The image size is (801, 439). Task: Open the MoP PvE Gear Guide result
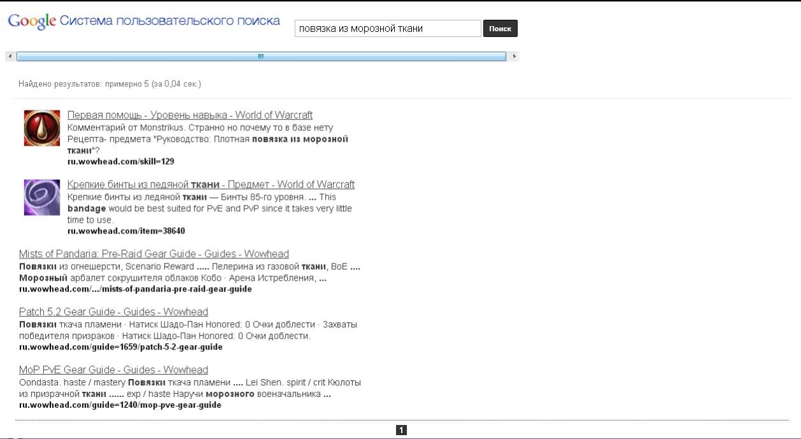tap(114, 370)
